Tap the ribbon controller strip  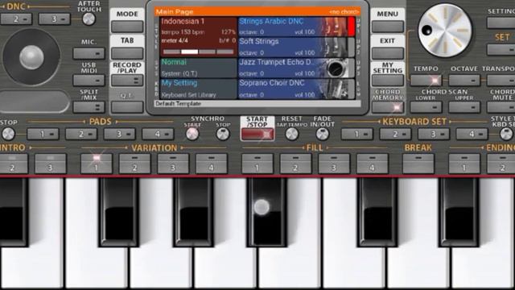click(x=35, y=101)
